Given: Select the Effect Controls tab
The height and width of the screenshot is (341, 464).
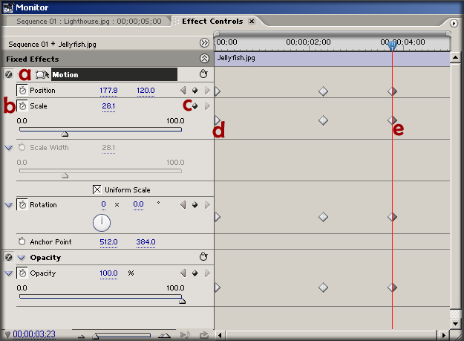Looking at the screenshot, I should 214,21.
